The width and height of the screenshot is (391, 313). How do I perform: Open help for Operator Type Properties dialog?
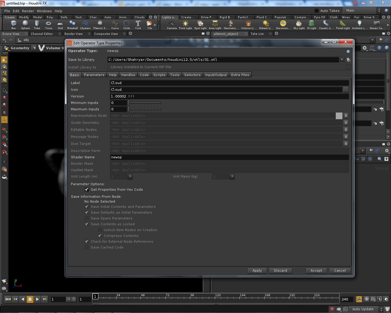348,52
